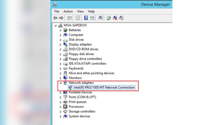223x125 pixels.
Task: Open the View menu
Action: [x=80, y=11]
